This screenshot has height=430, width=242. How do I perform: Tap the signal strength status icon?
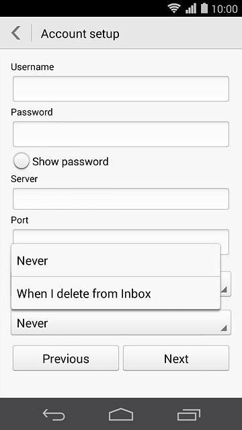pos(191,9)
